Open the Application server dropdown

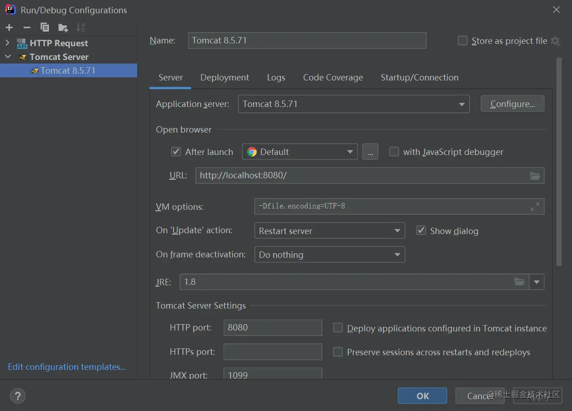point(354,104)
